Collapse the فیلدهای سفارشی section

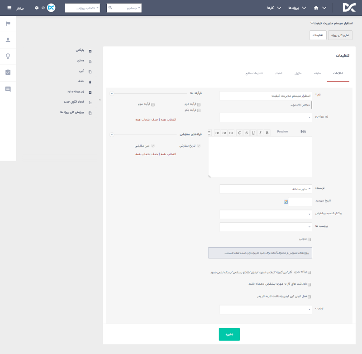click(x=112, y=134)
